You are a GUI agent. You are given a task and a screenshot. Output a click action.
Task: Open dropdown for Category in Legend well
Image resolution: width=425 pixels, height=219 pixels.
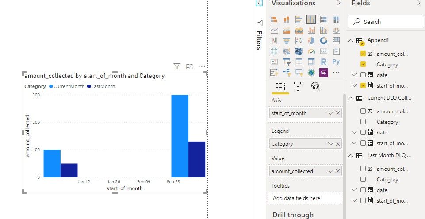[331, 144]
